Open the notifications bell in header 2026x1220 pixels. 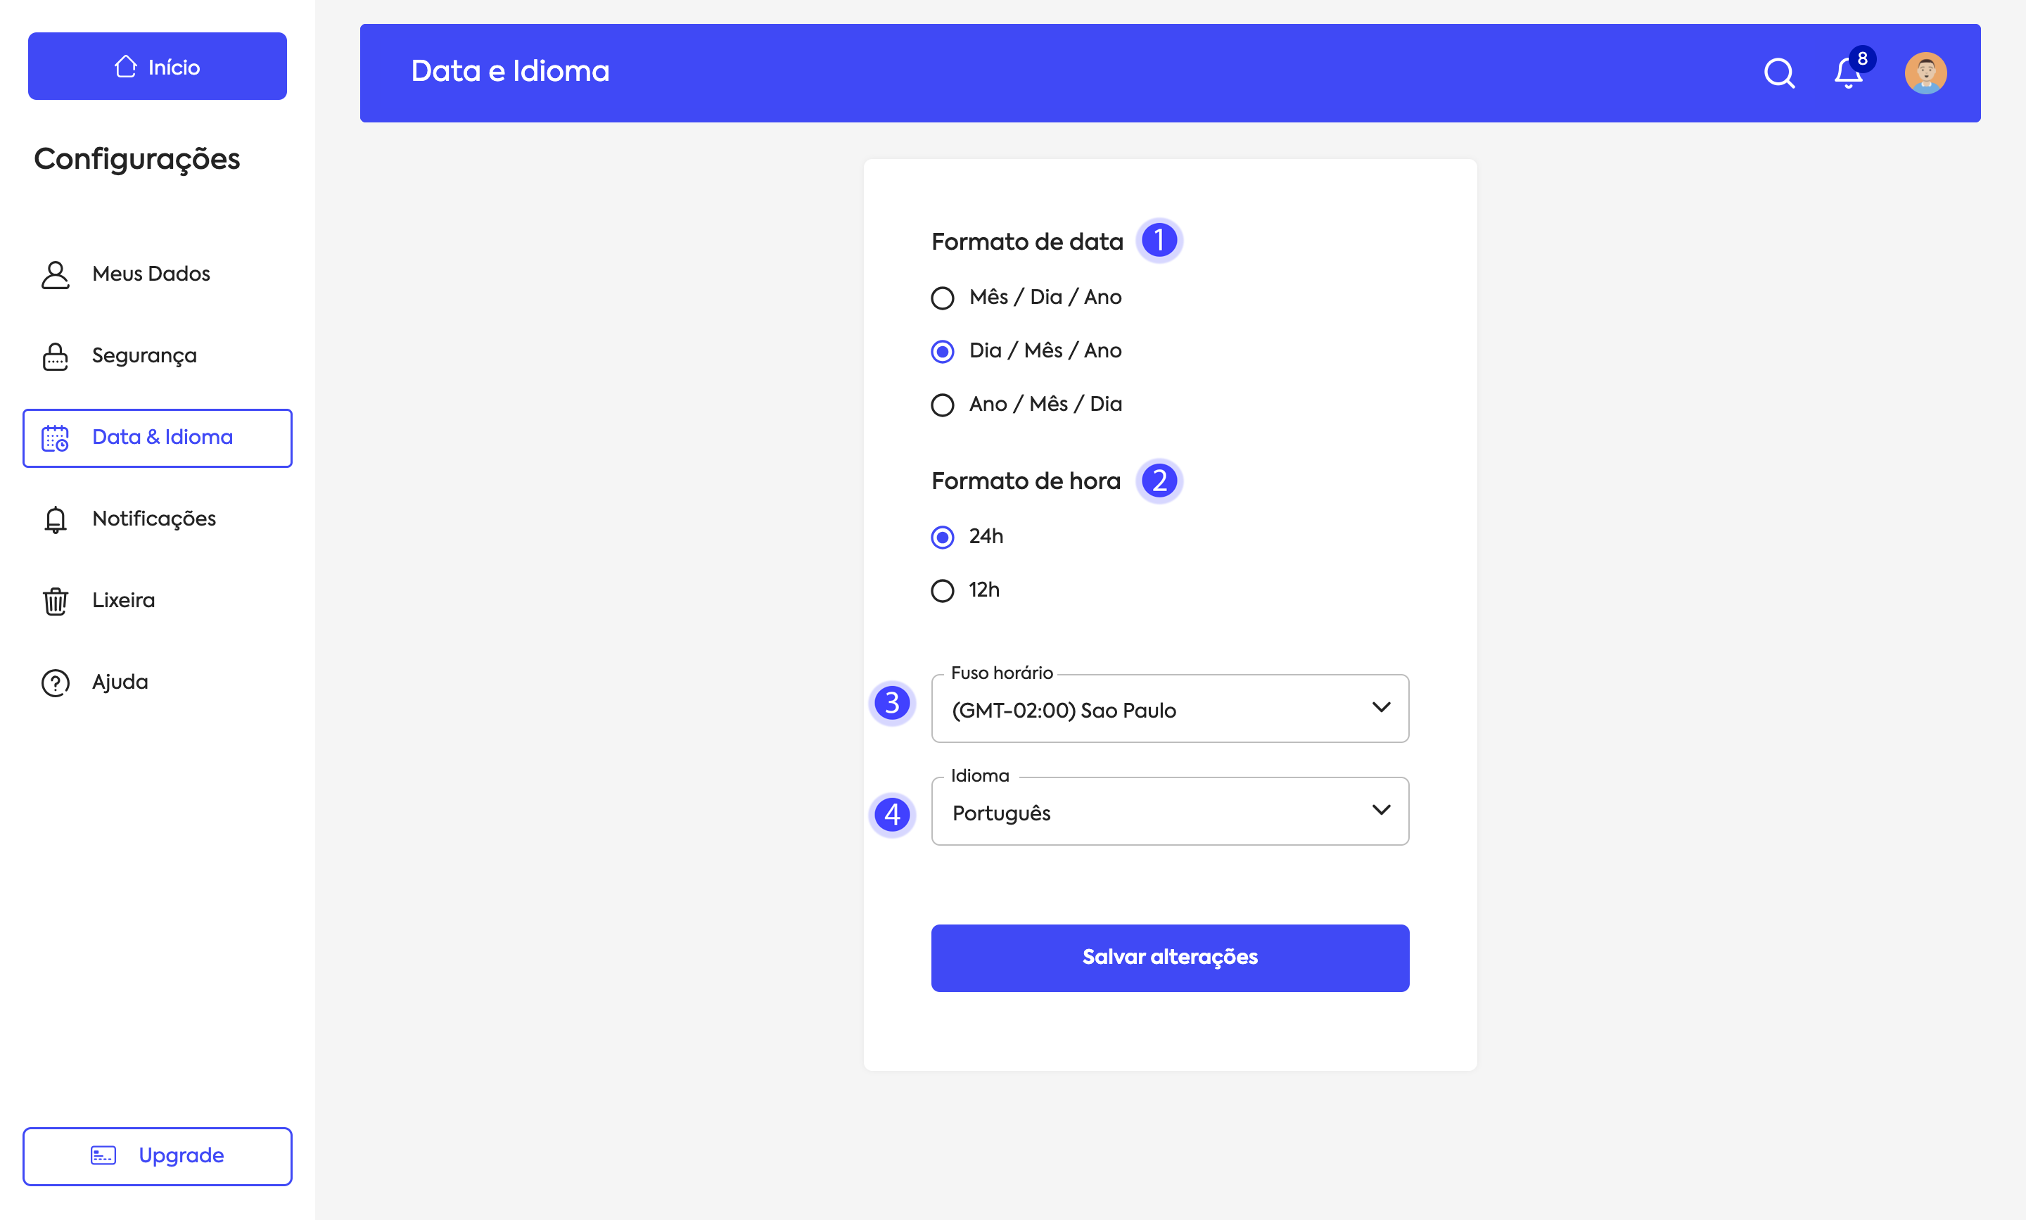point(1847,73)
